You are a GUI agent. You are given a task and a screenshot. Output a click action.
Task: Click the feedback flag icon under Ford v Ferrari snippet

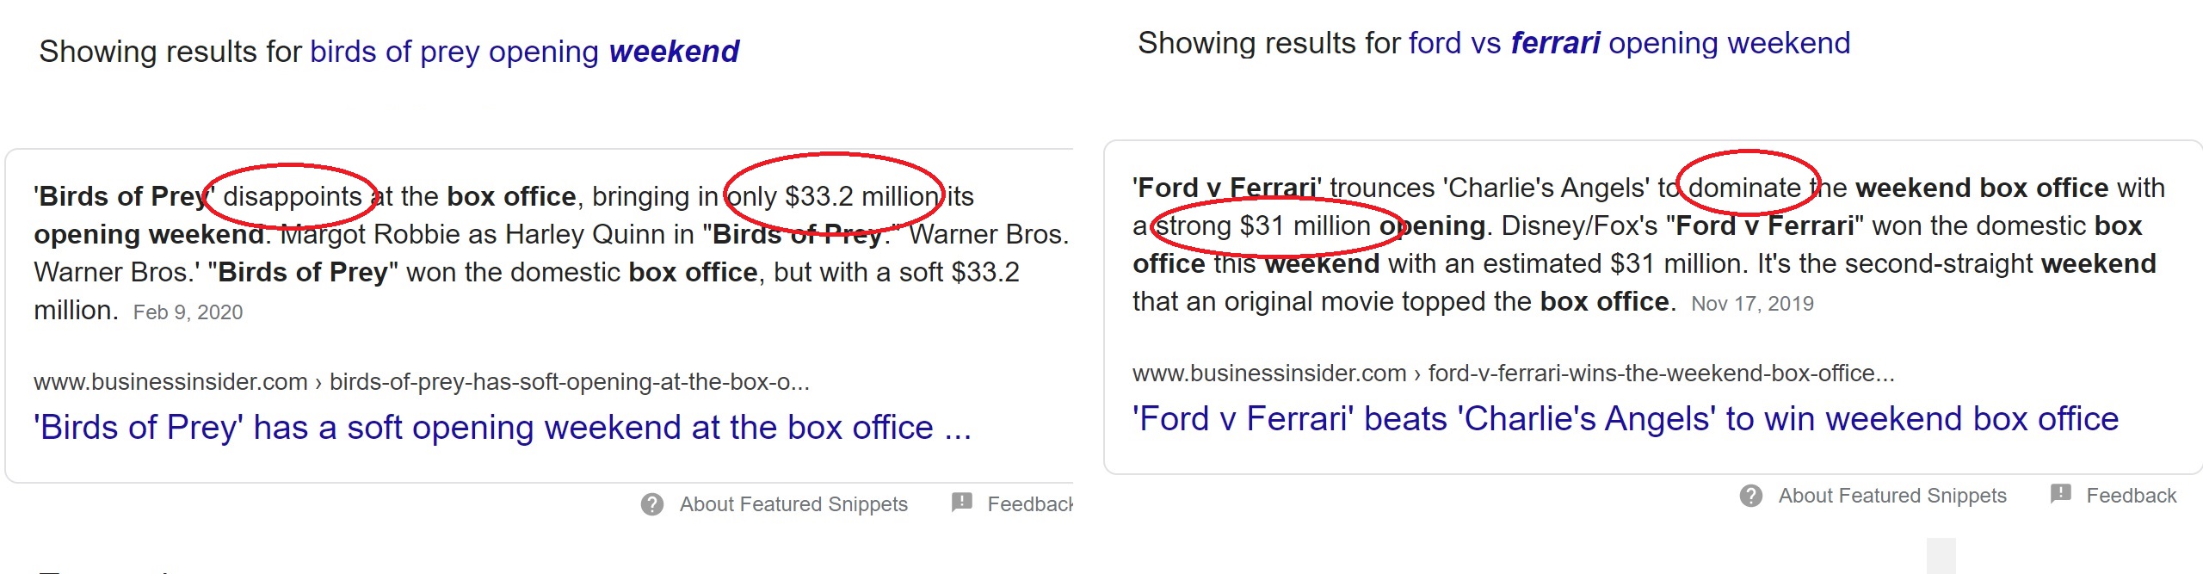pyautogui.click(x=2061, y=494)
